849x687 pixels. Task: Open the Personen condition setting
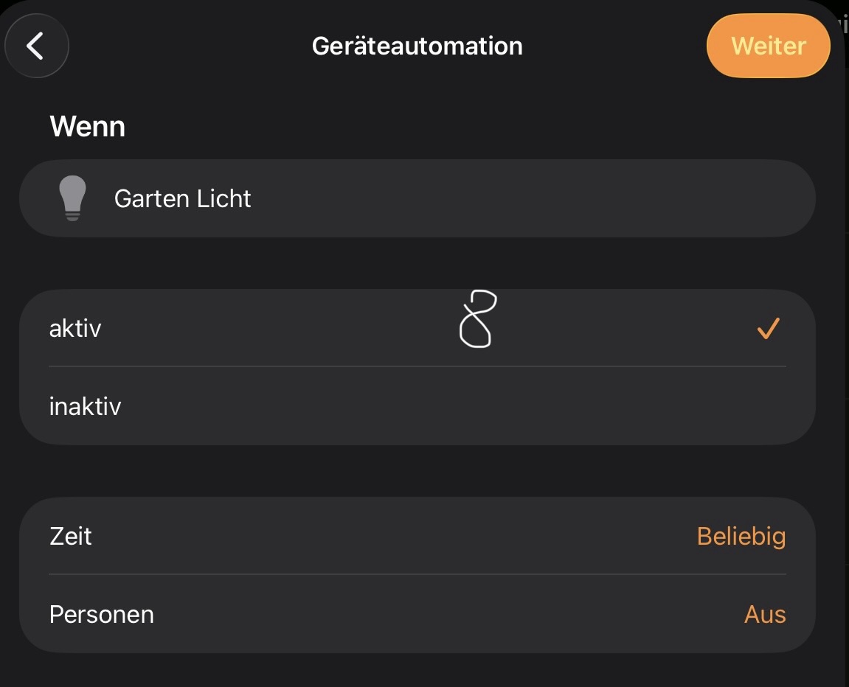tap(102, 614)
